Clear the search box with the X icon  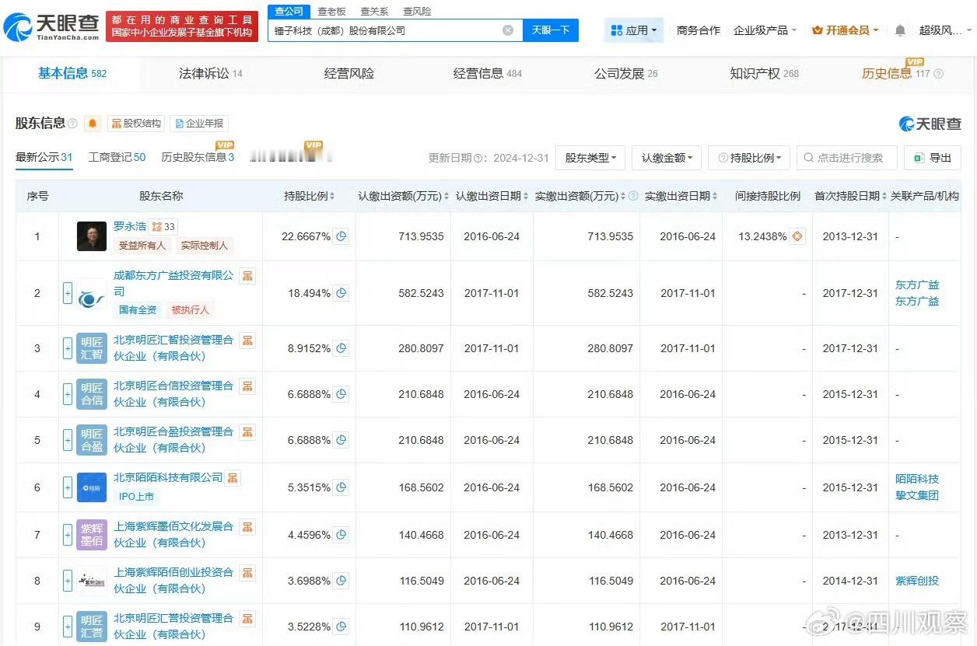coord(508,30)
